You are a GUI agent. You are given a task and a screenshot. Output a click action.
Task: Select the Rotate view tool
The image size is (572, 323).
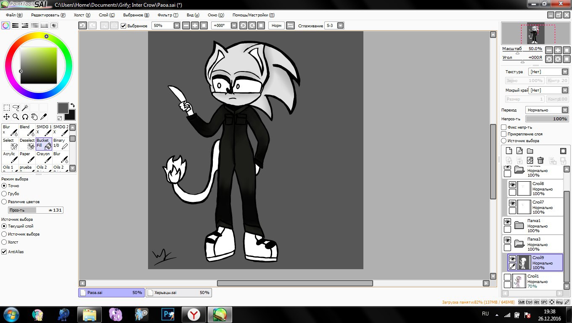tap(25, 117)
